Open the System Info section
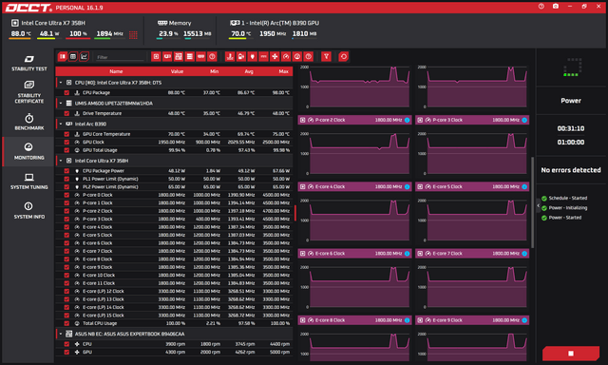Viewport: 608px width, 365px height. click(x=29, y=211)
